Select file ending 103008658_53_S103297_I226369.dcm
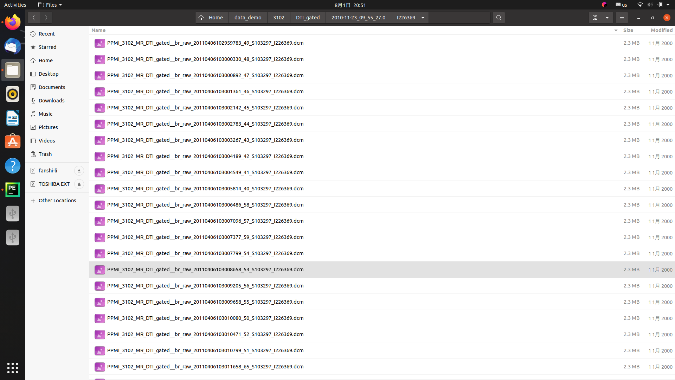This screenshot has height=380, width=675. coord(205,270)
